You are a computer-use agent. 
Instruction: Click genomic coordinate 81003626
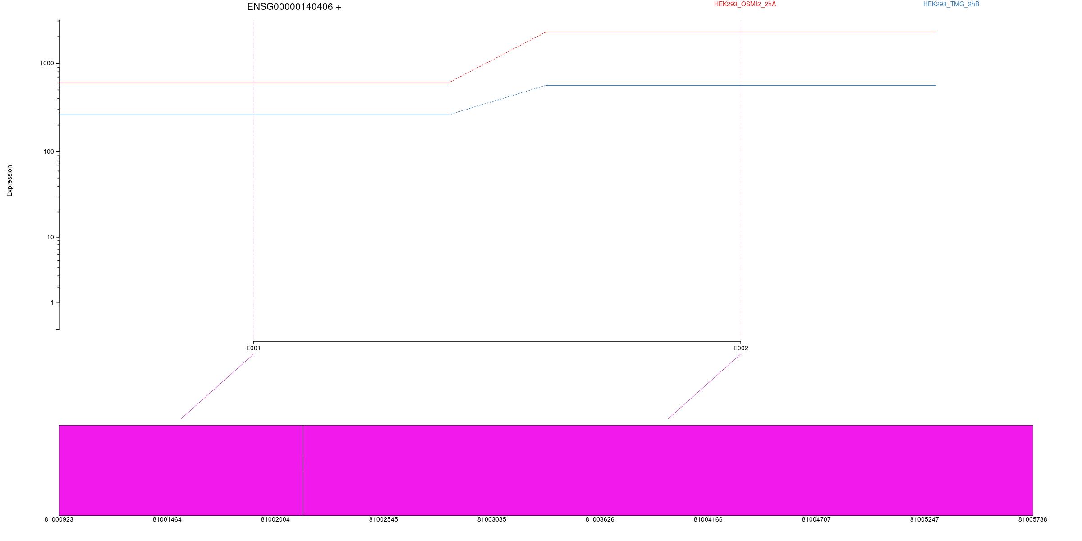pos(600,519)
